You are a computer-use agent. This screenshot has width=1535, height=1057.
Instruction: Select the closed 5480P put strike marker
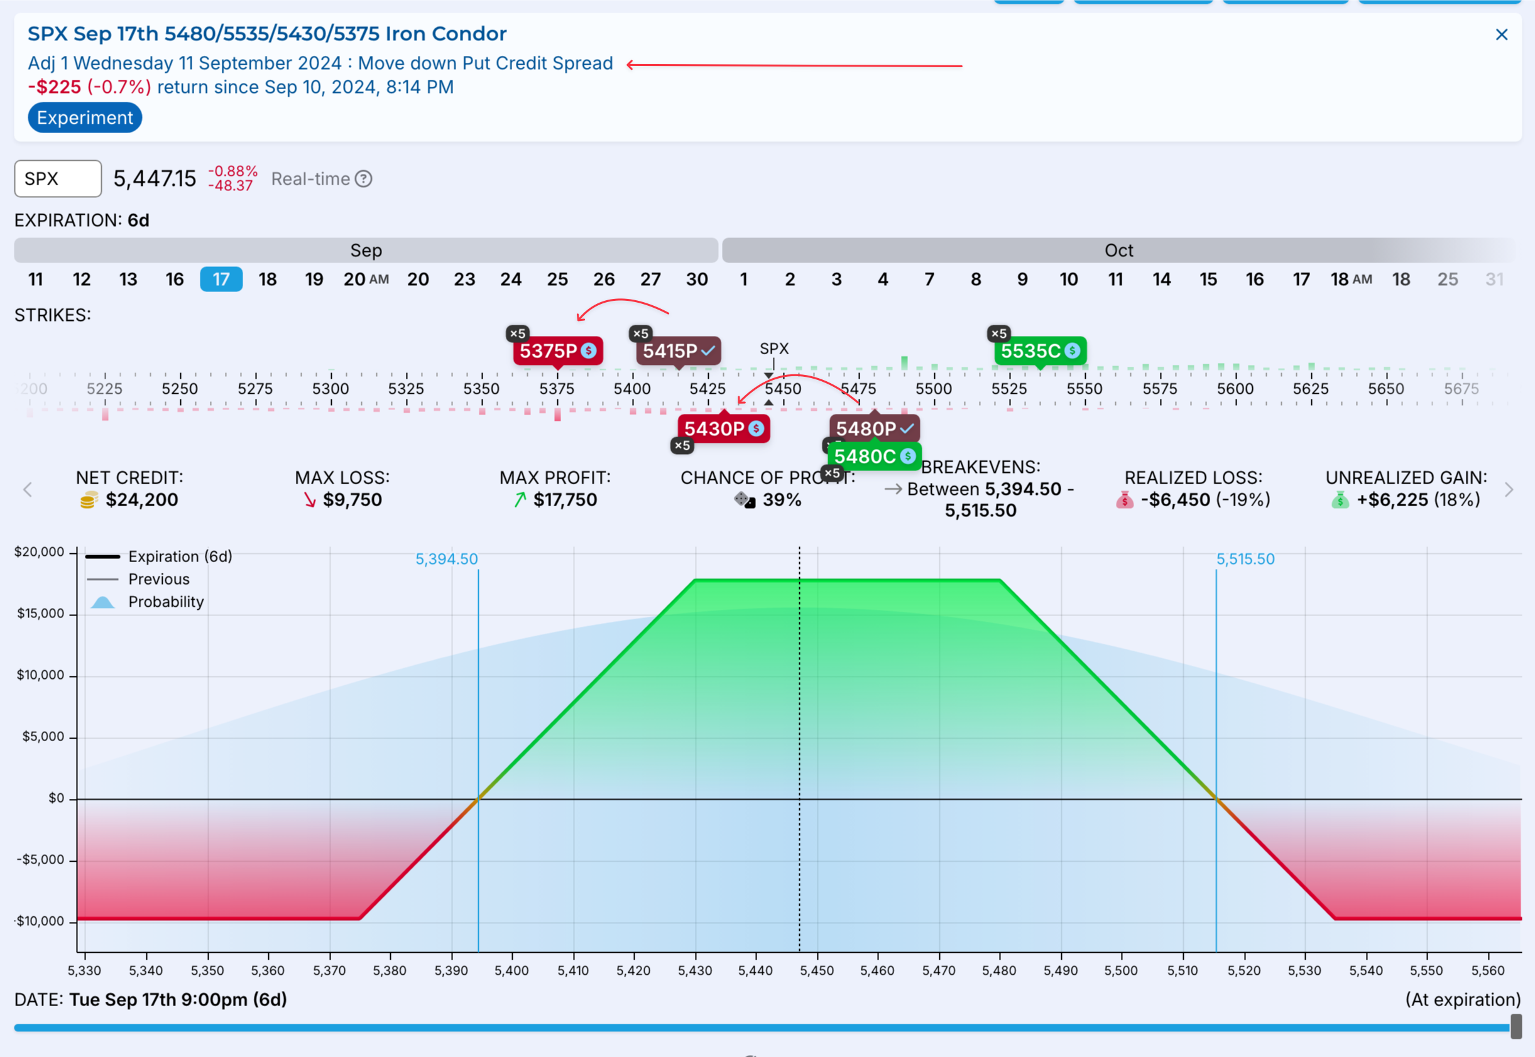tap(875, 429)
